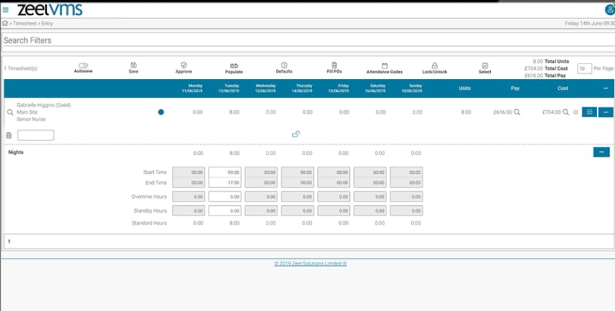The height and width of the screenshot is (311, 615).
Task: Click the Monday 11/06/2019 column header
Action: (x=192, y=88)
